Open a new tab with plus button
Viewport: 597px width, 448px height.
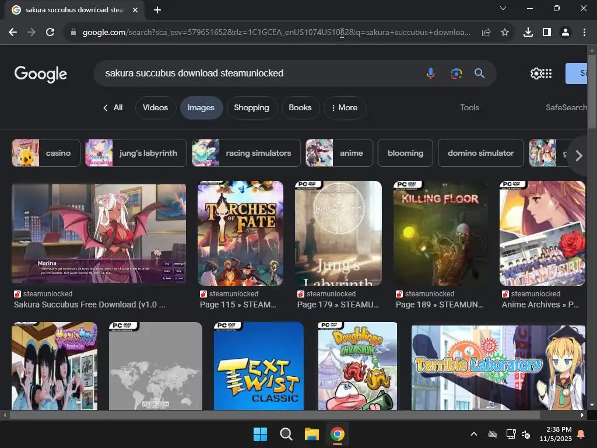point(157,10)
